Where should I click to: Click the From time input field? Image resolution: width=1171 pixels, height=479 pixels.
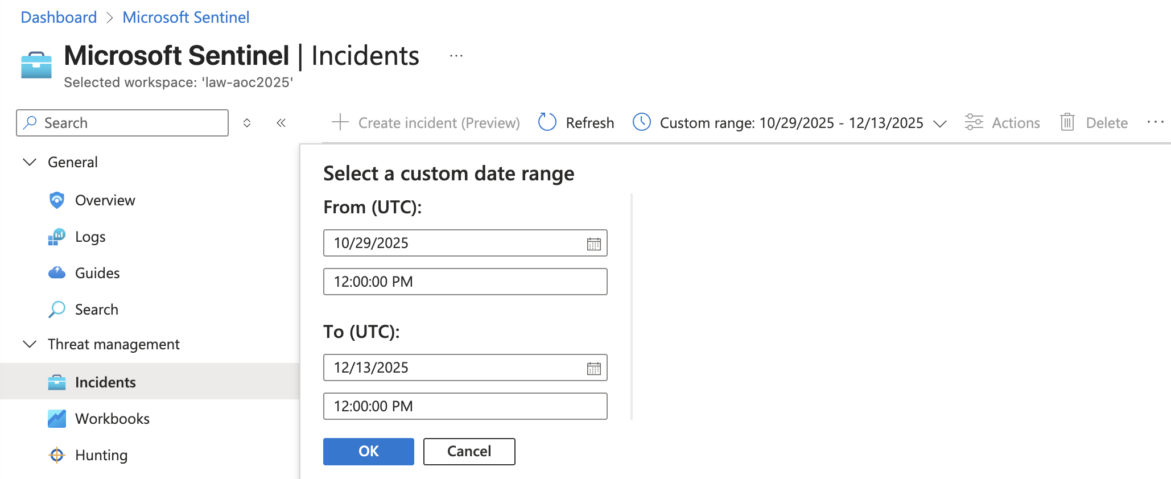pos(464,282)
